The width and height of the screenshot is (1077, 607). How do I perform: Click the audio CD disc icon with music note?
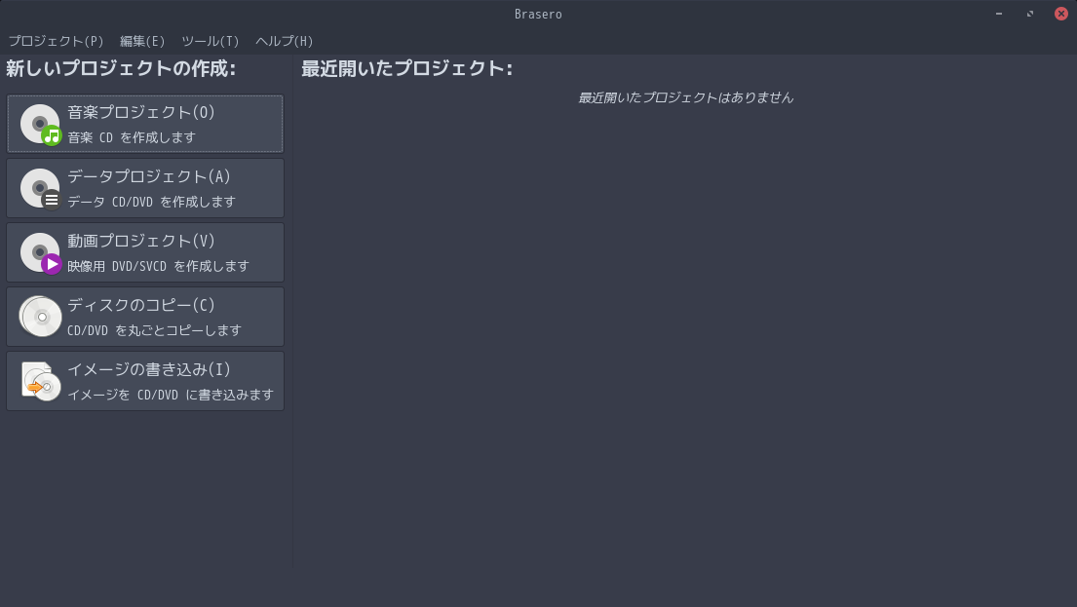tap(41, 125)
